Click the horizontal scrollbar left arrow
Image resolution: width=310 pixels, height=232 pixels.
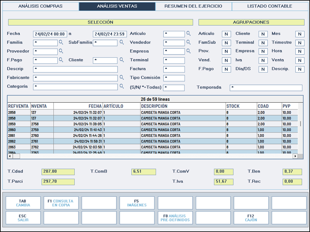(10, 156)
